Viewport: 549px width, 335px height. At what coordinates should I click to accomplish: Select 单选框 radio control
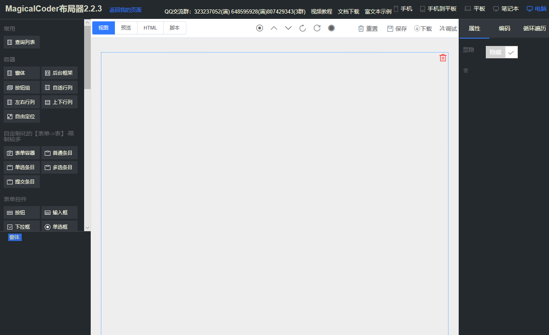coord(59,226)
